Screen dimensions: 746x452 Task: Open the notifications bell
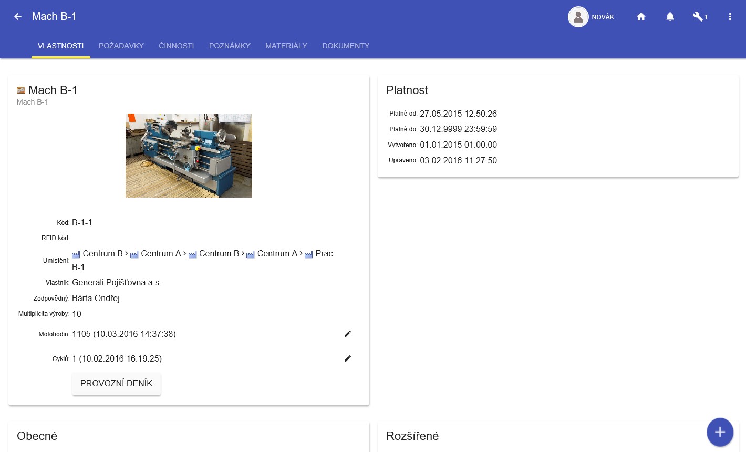pyautogui.click(x=670, y=17)
